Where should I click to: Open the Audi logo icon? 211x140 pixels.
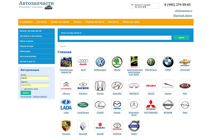click(83, 62)
